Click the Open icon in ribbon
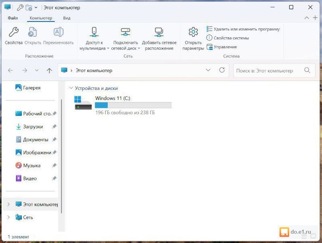 point(32,32)
